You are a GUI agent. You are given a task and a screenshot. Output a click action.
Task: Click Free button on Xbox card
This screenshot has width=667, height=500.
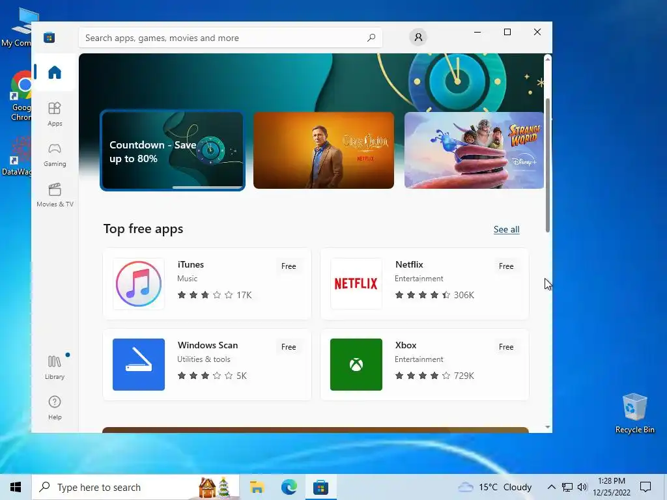click(x=505, y=347)
